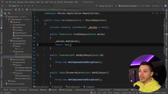Expand all nodes in the Solution panel toolbar

coord(19,10)
